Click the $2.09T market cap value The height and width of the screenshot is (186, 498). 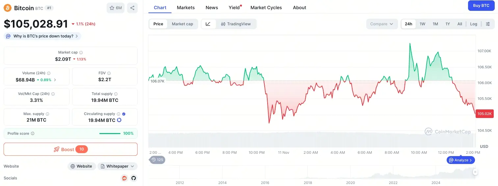63,59
